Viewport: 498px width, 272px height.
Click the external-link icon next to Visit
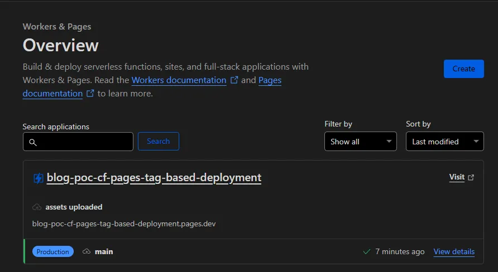pos(471,177)
